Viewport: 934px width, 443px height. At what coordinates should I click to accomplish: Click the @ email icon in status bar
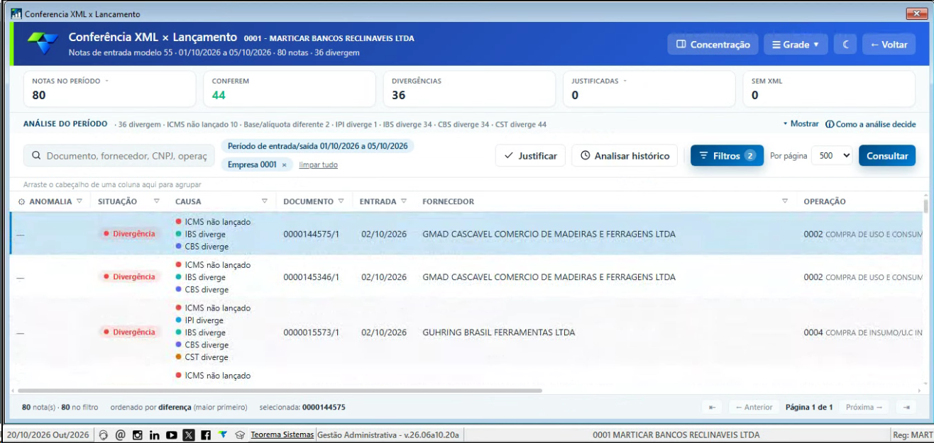pos(120,434)
